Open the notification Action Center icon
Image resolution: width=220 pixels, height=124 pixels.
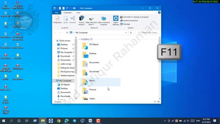(x=214, y=121)
